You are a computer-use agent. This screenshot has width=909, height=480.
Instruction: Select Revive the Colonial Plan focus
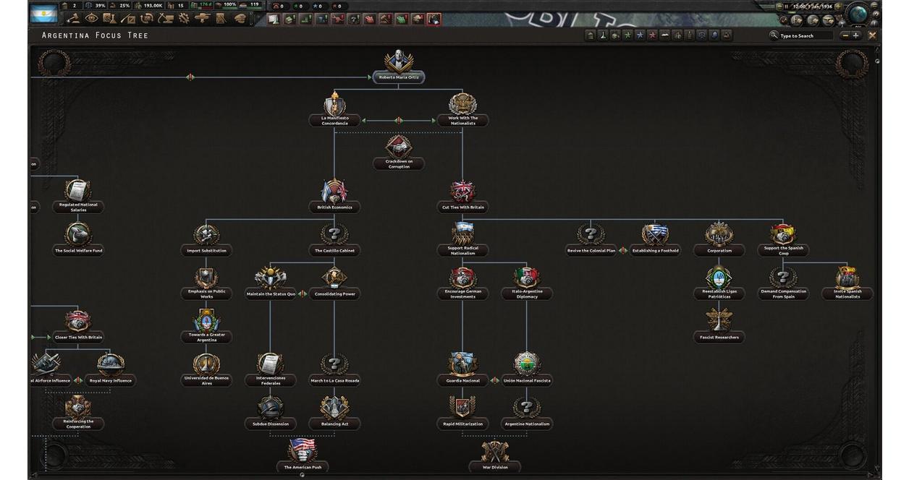[x=591, y=240]
